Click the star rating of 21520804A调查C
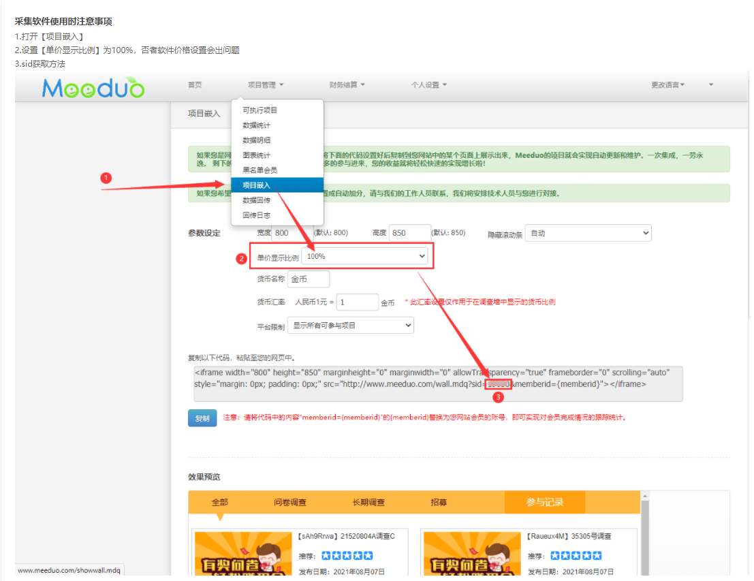The width and height of the screenshot is (754, 581). click(x=347, y=556)
